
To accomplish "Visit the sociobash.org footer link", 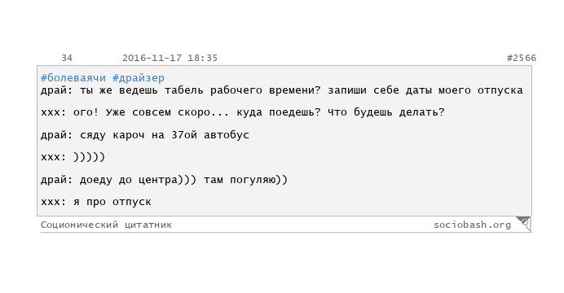I will click(x=472, y=225).
